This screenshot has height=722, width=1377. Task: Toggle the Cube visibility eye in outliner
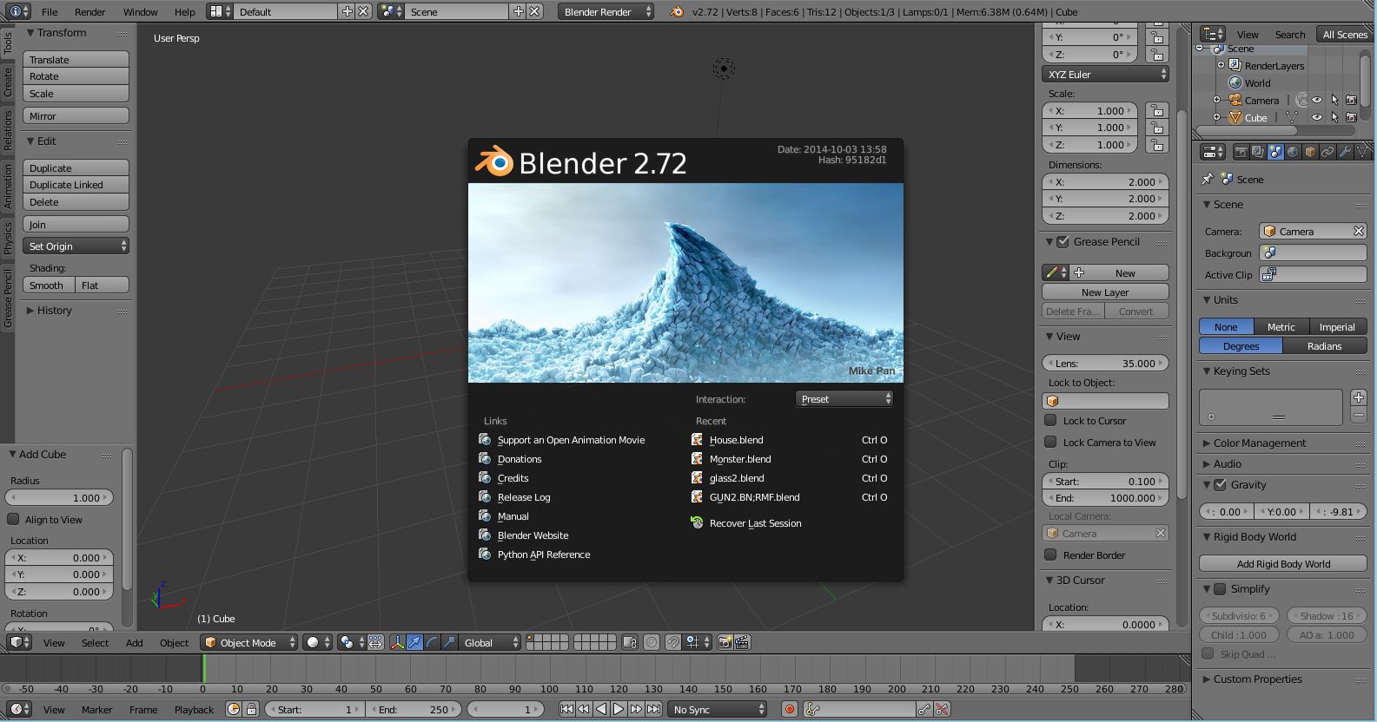coord(1317,117)
